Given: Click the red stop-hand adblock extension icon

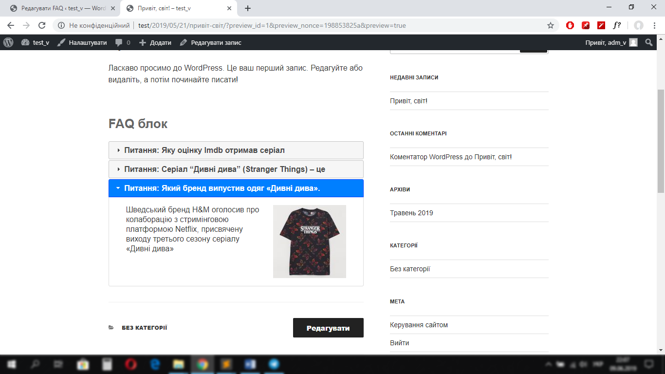Looking at the screenshot, I should (570, 25).
